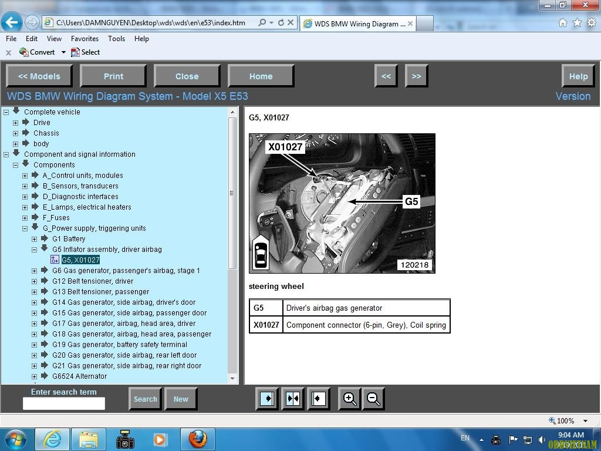Click the Version link
Viewport: 601px width, 451px height.
click(x=573, y=96)
